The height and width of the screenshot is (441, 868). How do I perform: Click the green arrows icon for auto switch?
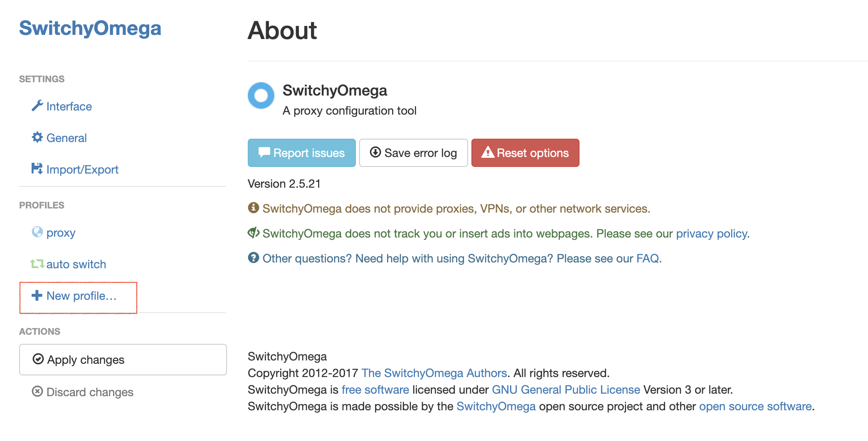pos(37,263)
